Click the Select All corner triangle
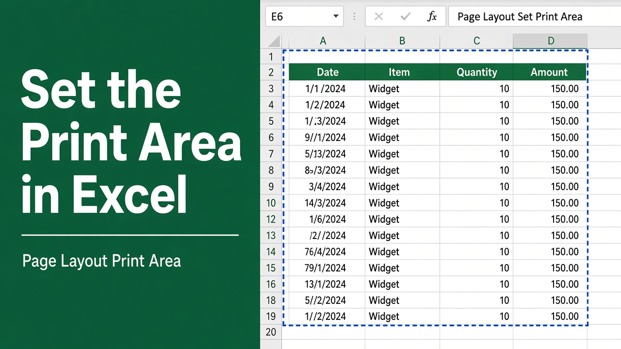Viewport: 621px width, 349px height. 274,41
